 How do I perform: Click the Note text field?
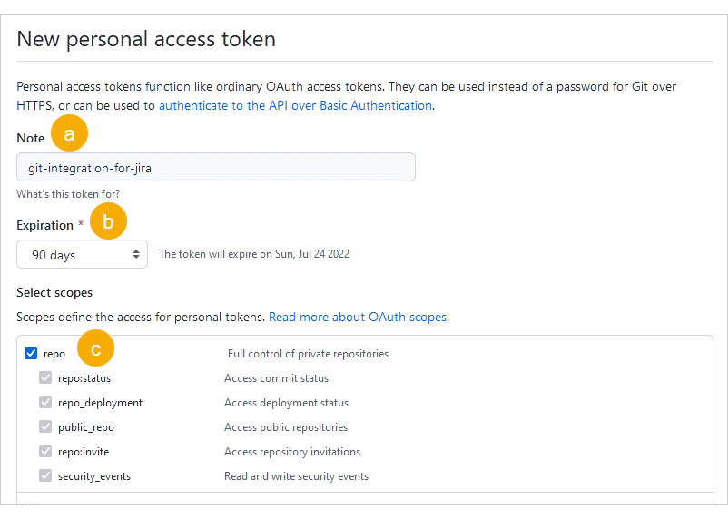tap(216, 167)
